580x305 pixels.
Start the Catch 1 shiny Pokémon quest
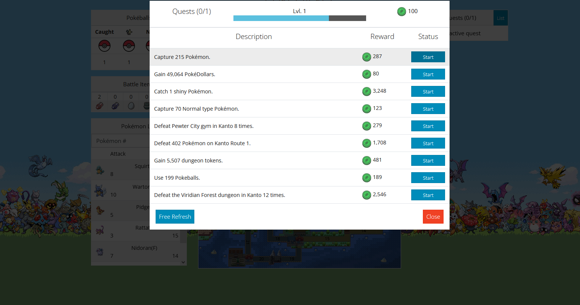pyautogui.click(x=428, y=91)
